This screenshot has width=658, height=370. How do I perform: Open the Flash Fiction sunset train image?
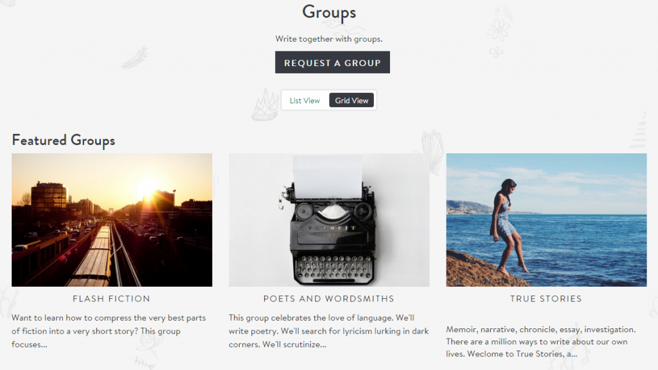[112, 220]
